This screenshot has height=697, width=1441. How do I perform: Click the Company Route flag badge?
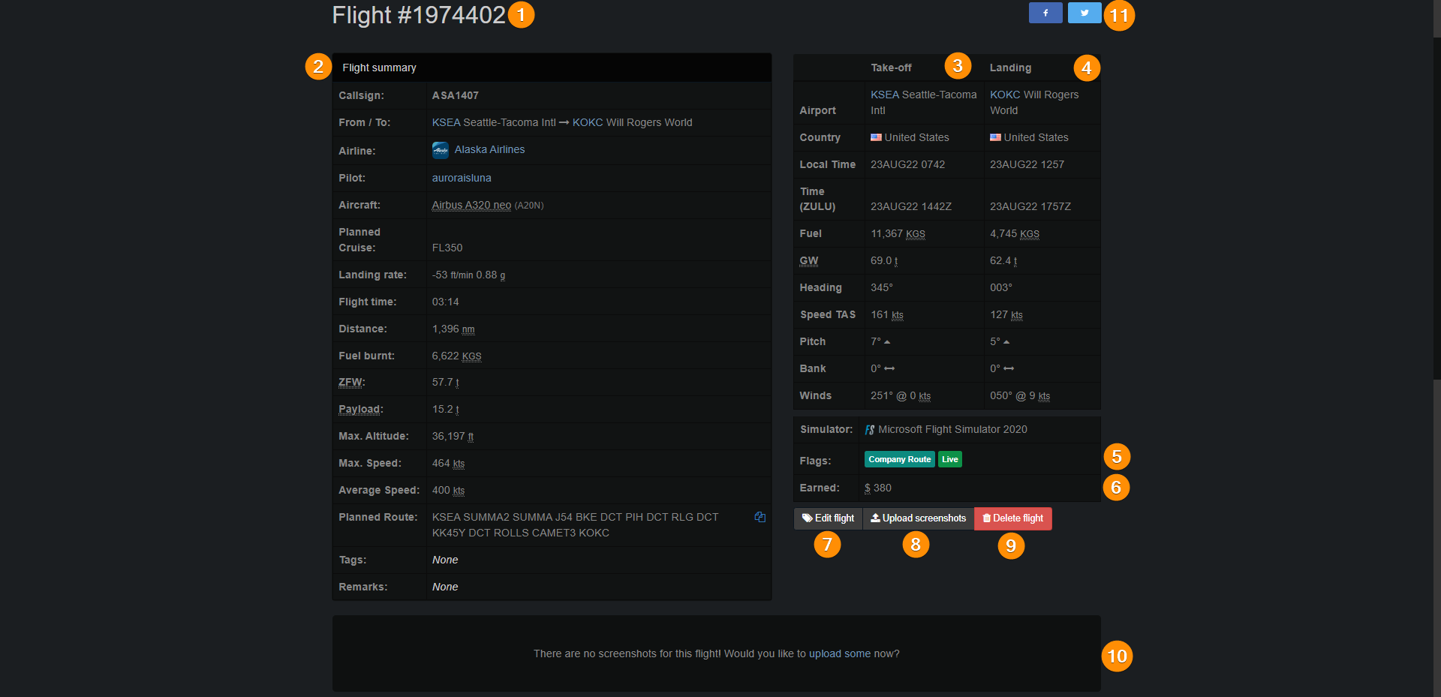coord(899,459)
